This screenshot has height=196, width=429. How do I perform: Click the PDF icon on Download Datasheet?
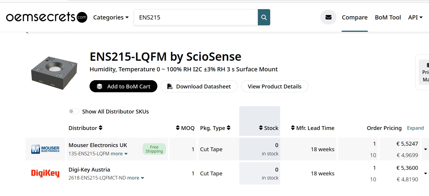coord(170,86)
